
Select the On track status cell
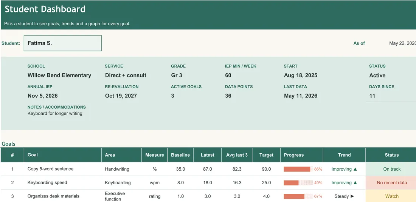[391, 169]
